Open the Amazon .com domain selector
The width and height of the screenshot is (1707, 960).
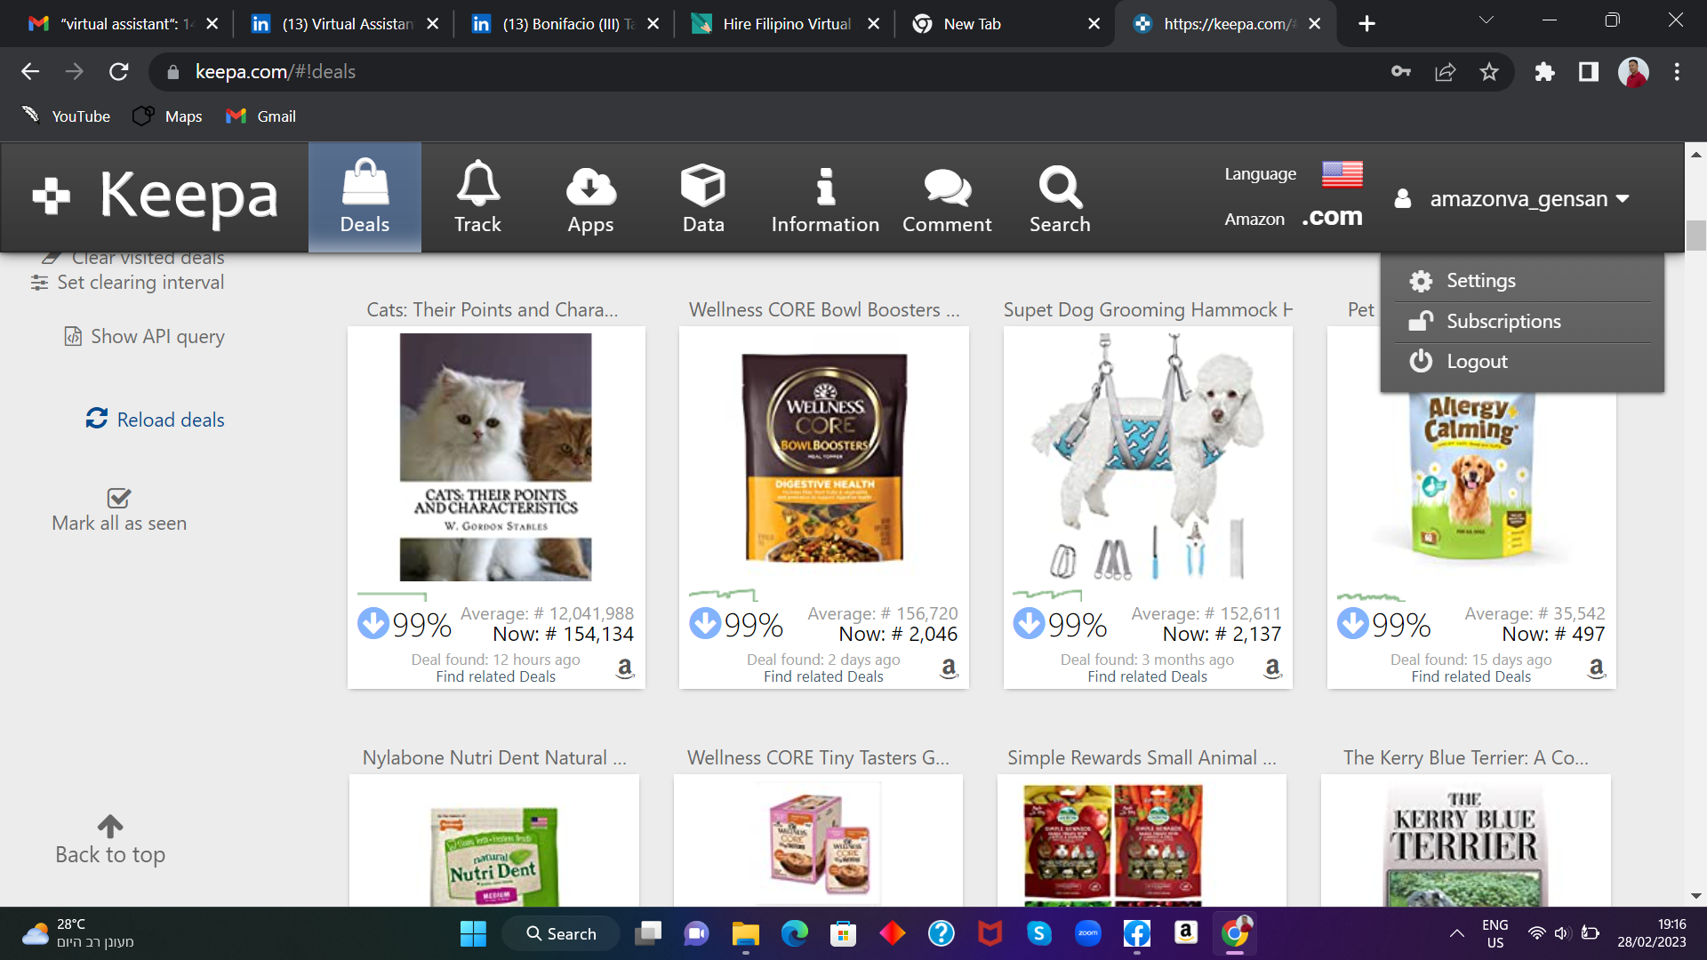tap(1331, 218)
